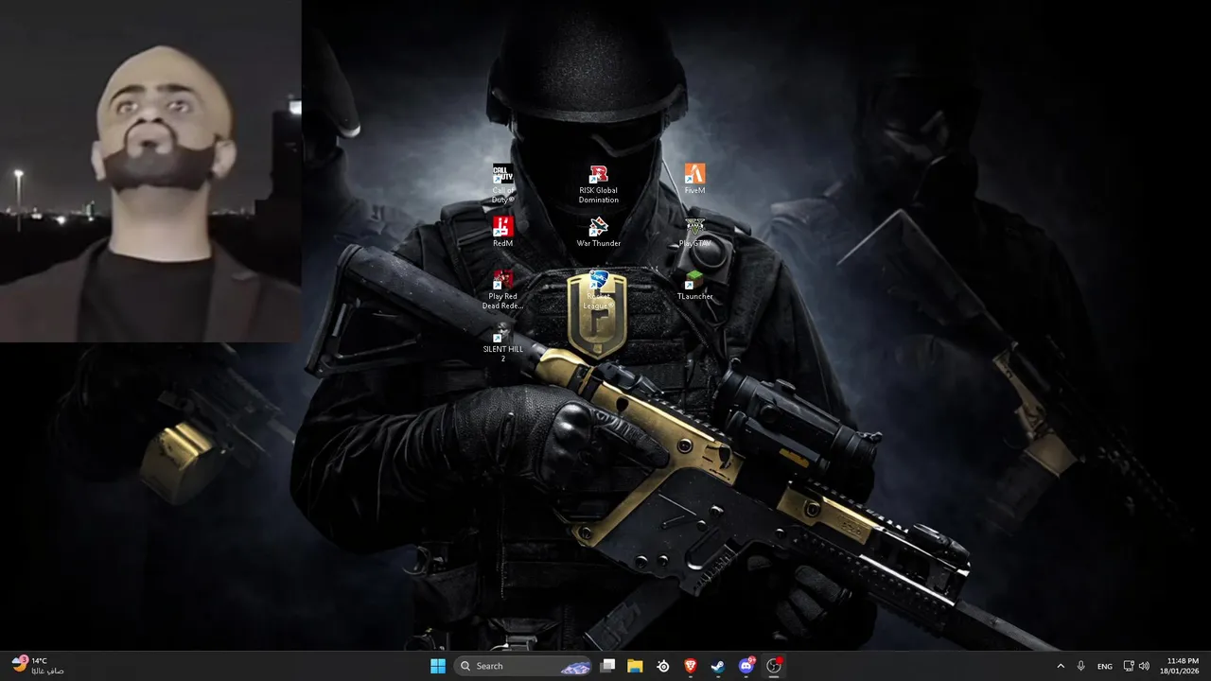Viewport: 1211px width, 681px height.
Task: Select Play Red Dead Redemption shortcut
Action: pyautogui.click(x=503, y=289)
